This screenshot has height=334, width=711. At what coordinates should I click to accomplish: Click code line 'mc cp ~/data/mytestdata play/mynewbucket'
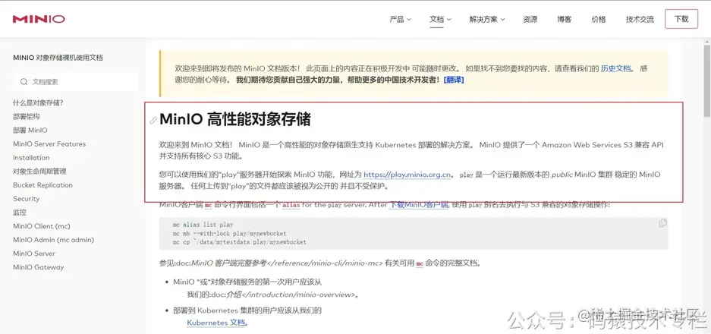[x=240, y=242]
